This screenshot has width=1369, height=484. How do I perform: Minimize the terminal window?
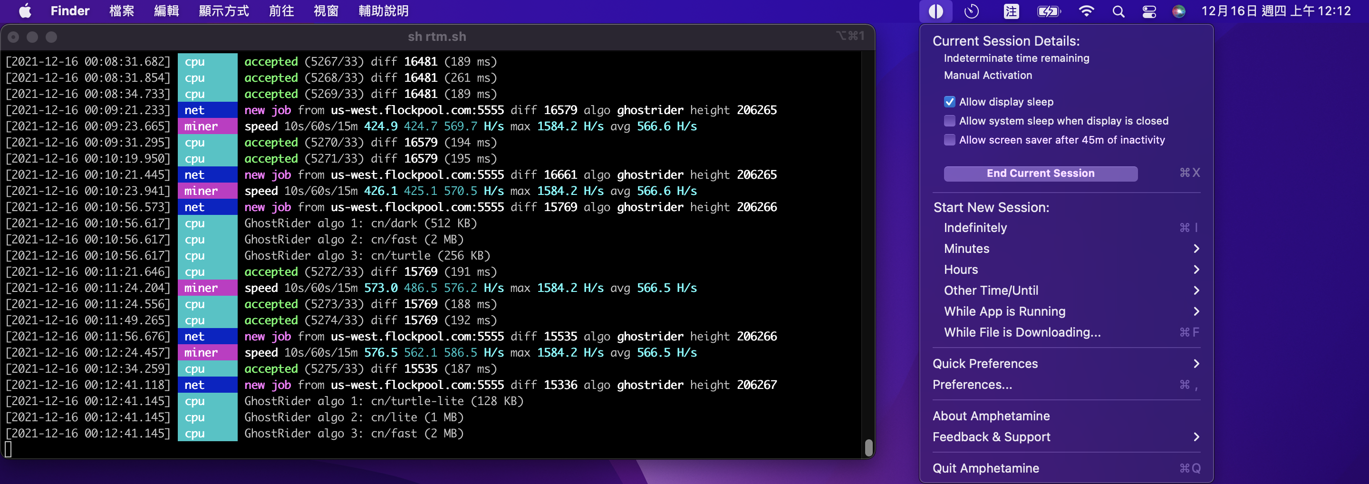[32, 37]
